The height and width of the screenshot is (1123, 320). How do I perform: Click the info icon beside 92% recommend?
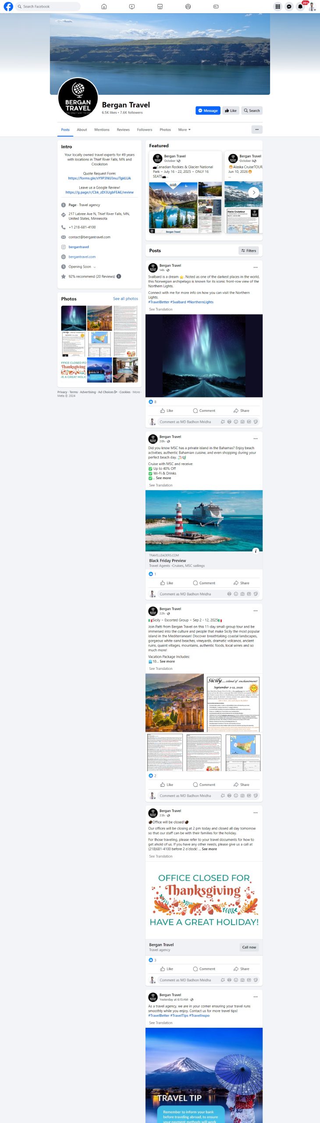(x=119, y=276)
